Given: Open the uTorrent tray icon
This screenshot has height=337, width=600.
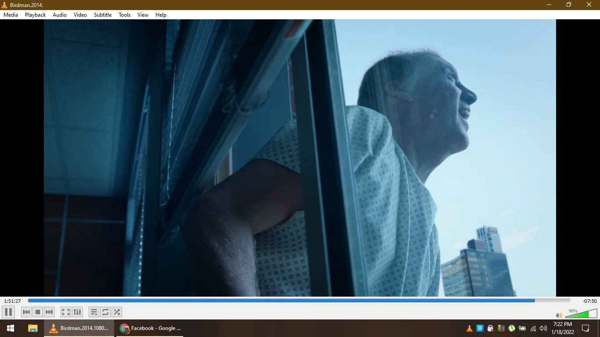Looking at the screenshot, I should (512, 328).
